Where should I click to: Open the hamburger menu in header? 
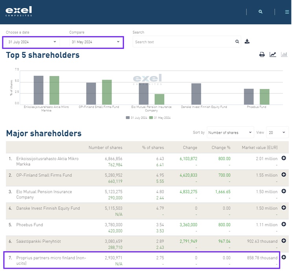click(287, 12)
